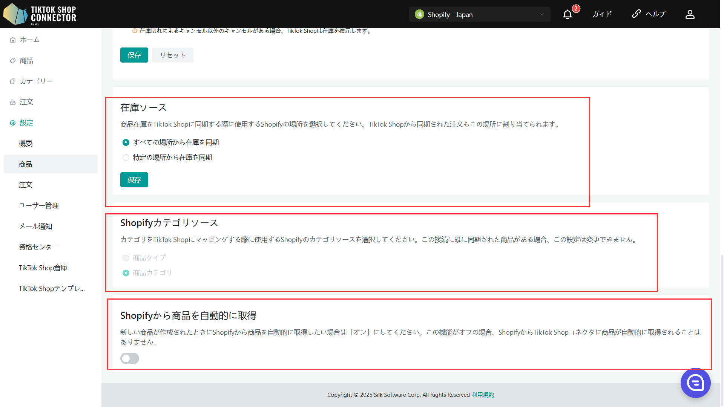
Task: Click the settings gear icon in sidebar
Action: pyautogui.click(x=13, y=123)
